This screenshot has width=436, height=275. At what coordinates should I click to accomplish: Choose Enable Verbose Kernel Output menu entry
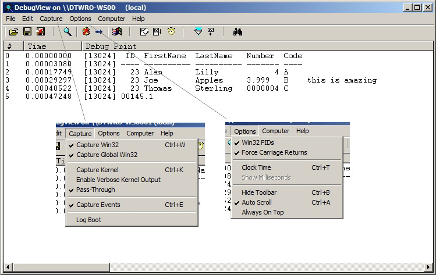point(132,180)
